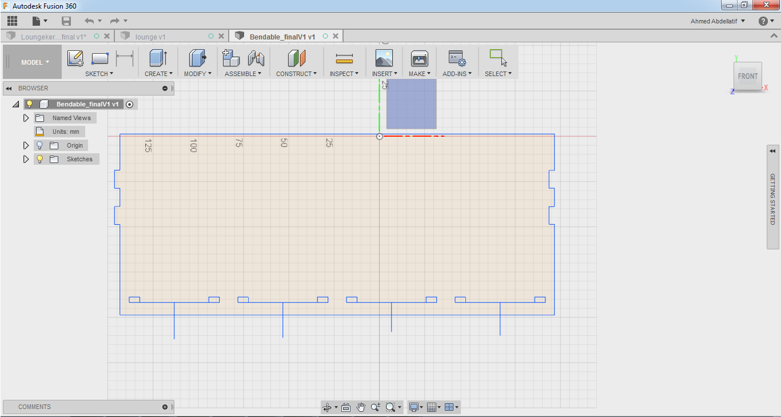
Task: Click the Save icon
Action: 66,21
